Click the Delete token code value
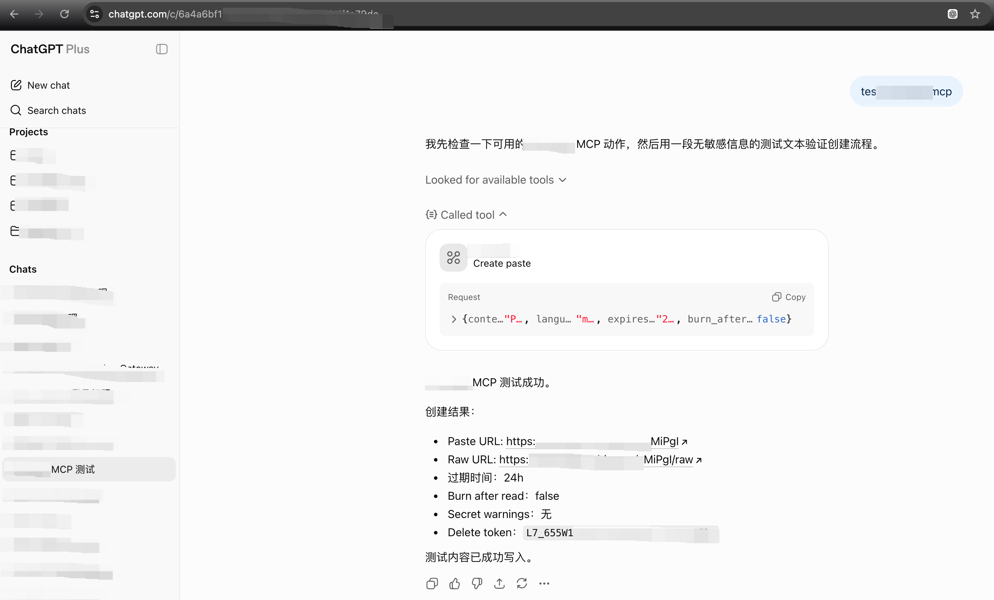 [x=621, y=533]
